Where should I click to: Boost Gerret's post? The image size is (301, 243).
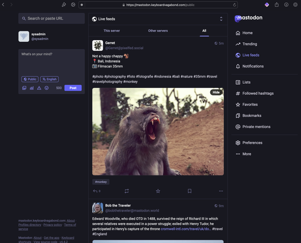(126, 191)
